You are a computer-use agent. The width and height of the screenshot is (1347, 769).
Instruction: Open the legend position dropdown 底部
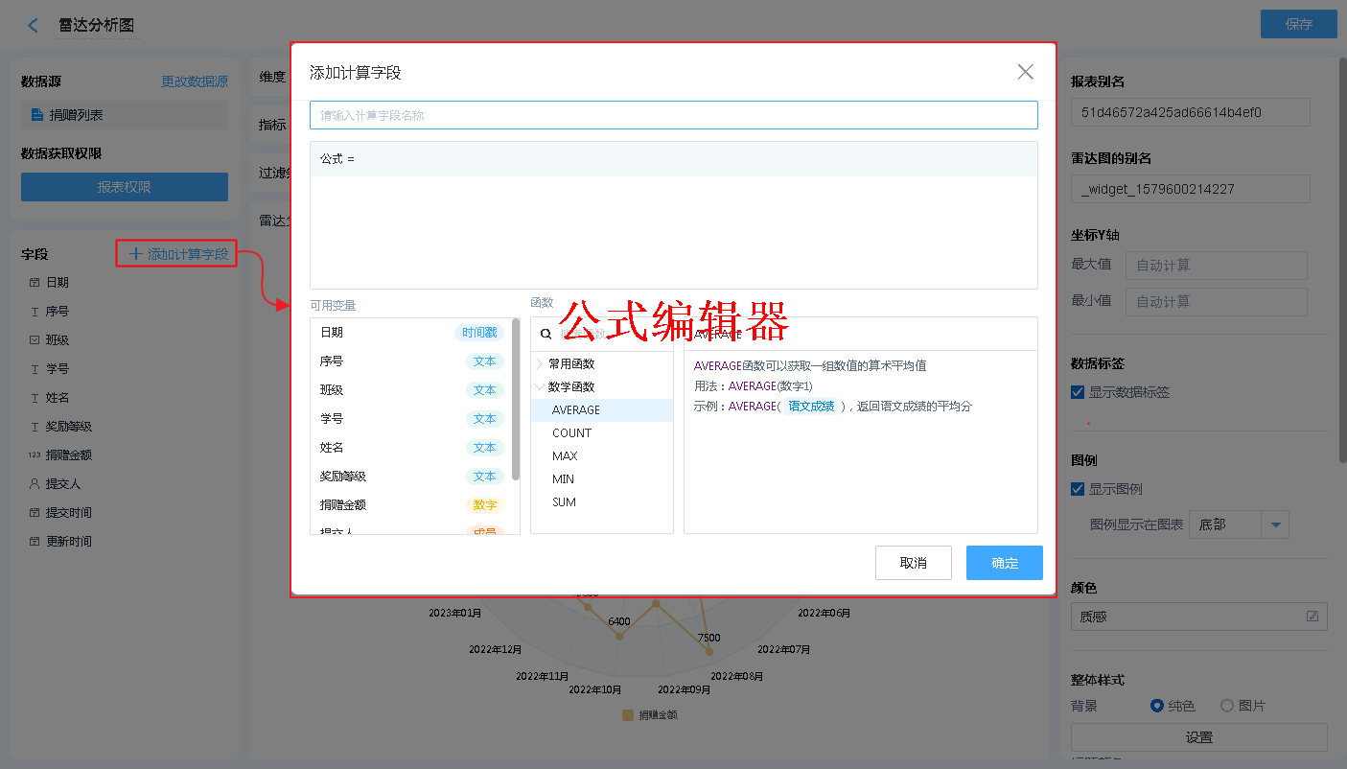pyautogui.click(x=1275, y=524)
